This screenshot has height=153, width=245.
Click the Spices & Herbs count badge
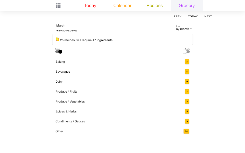point(187,111)
